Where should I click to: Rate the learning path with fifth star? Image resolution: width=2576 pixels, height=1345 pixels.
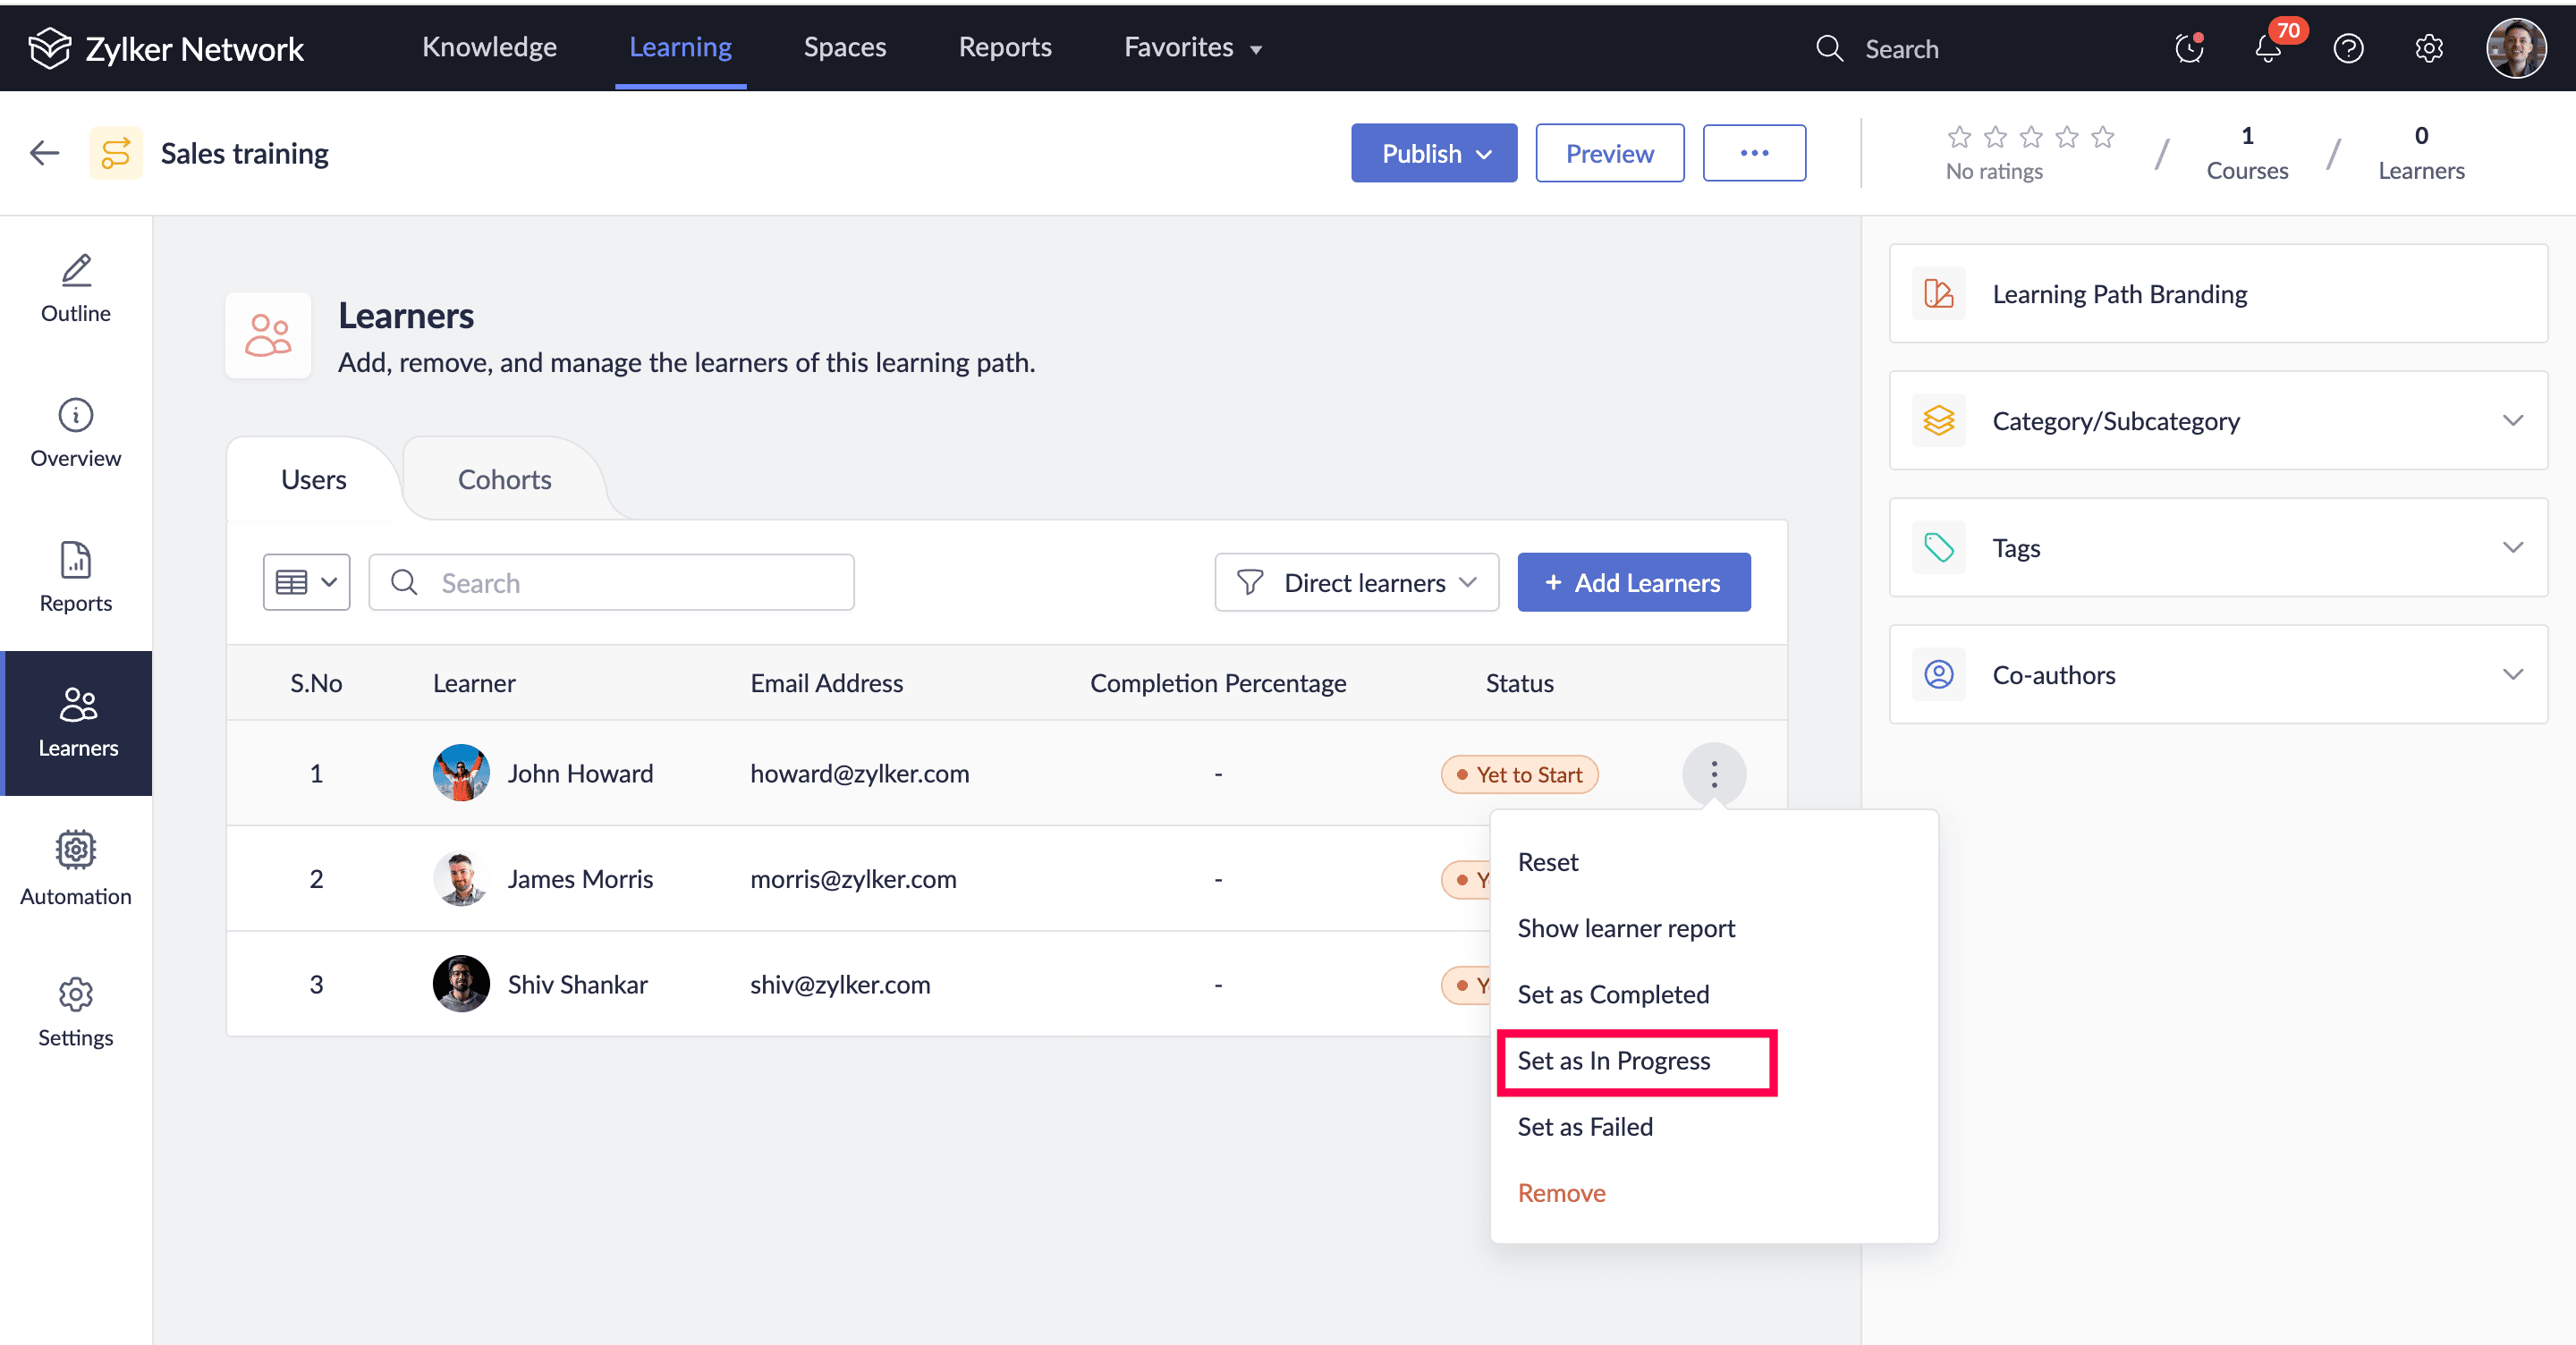(x=2102, y=137)
